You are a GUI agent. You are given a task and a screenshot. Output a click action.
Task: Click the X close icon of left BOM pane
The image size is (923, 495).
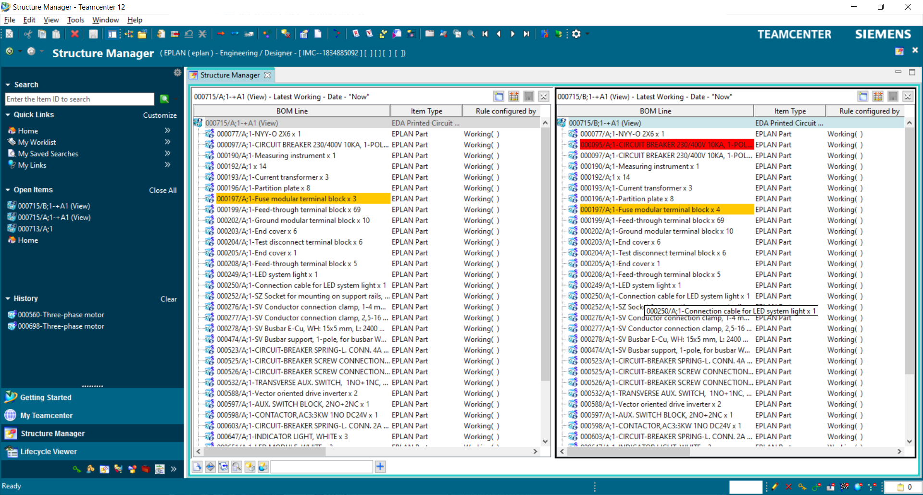544,97
